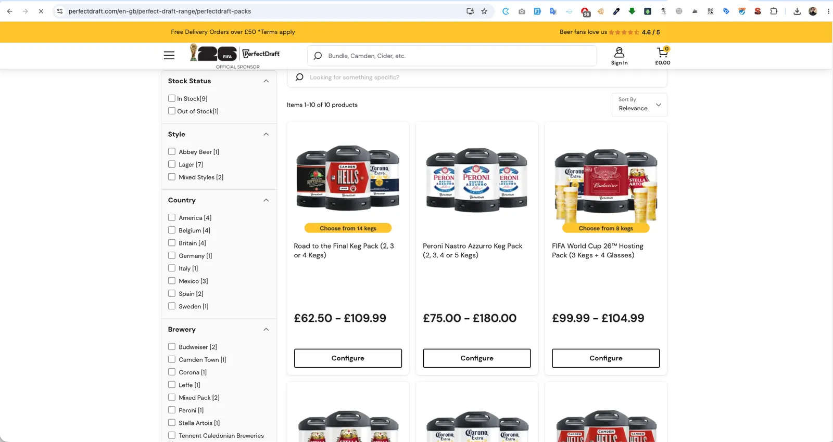
Task: Select the Belgium country checkbox
Action: 172,230
